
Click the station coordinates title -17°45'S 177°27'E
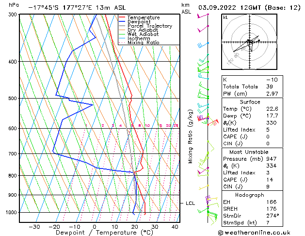[x=60, y=8]
